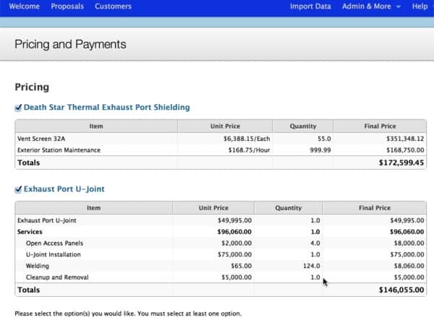
Task: Click the Exhaust Port U-Joint section heading
Action: pyautogui.click(x=64, y=189)
